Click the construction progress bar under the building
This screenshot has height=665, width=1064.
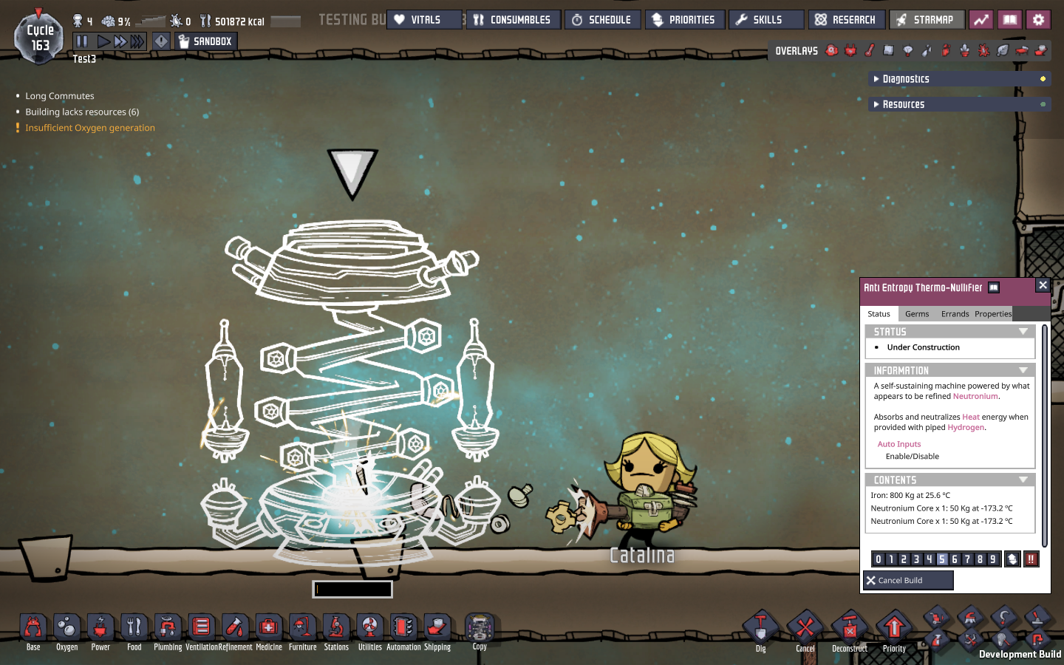point(352,589)
